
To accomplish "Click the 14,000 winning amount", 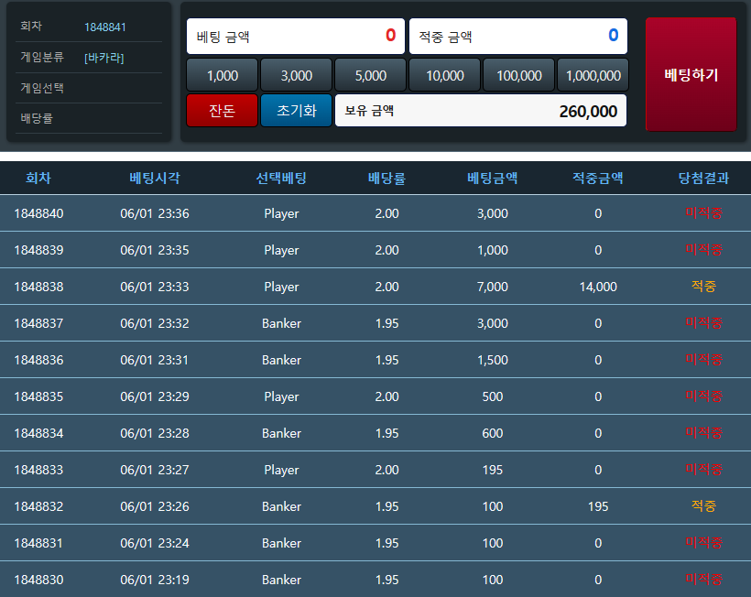I will tap(598, 287).
